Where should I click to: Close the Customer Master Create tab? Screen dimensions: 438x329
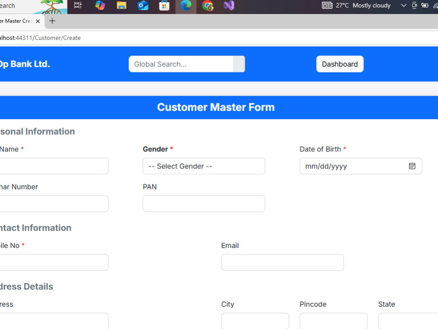[x=38, y=21]
